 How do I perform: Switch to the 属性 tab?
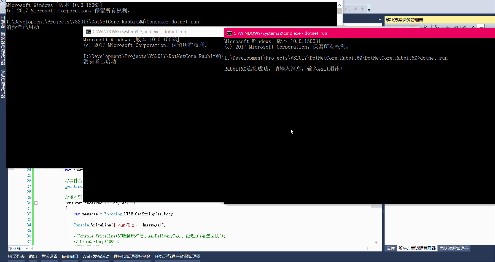click(x=391, y=248)
